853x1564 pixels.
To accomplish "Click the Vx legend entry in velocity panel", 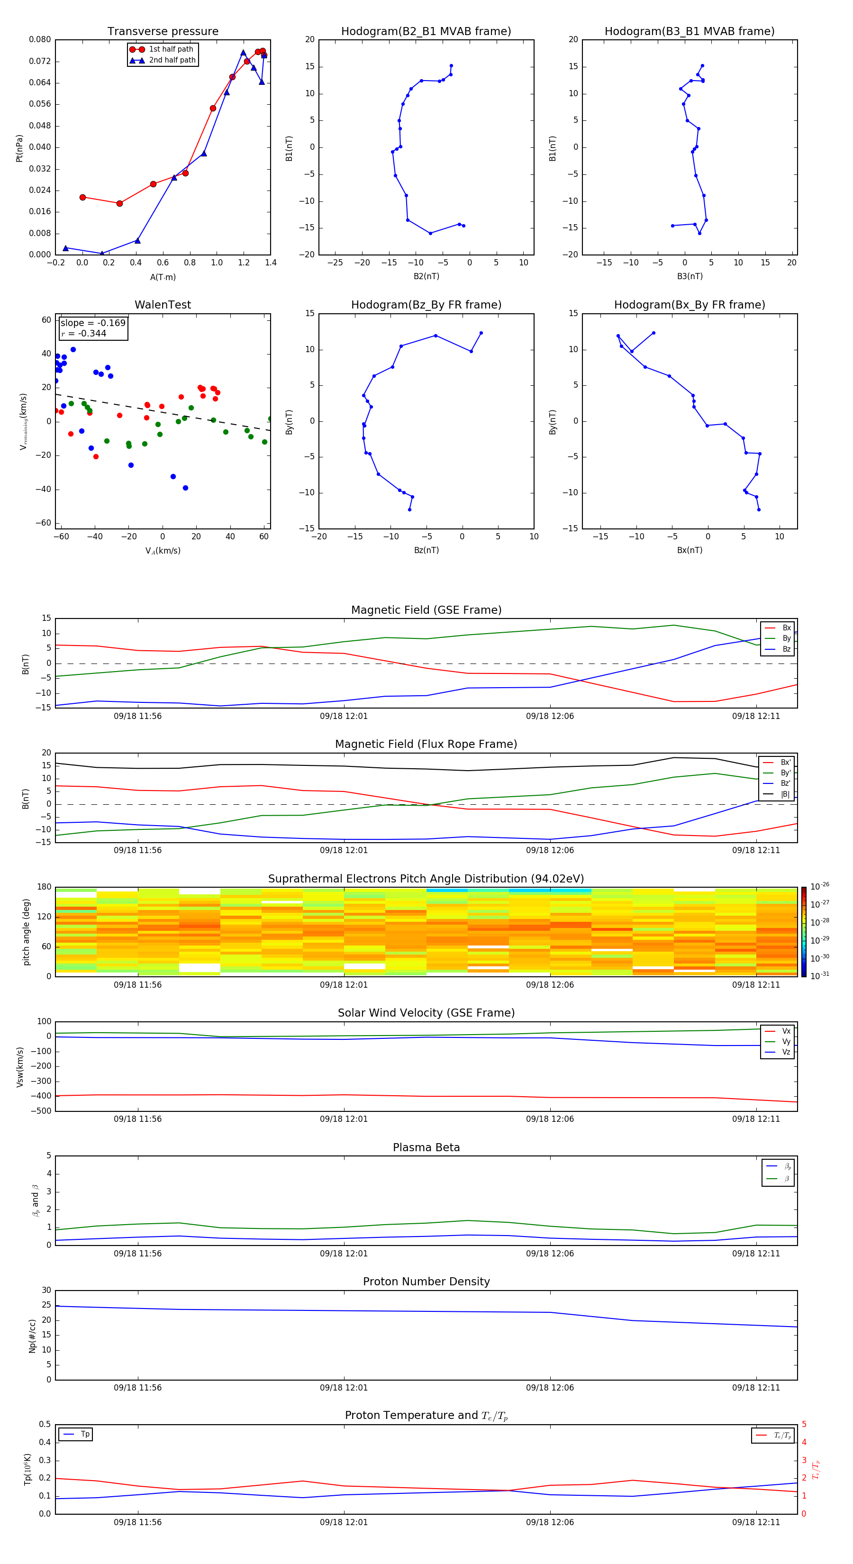I will 778,1031.
